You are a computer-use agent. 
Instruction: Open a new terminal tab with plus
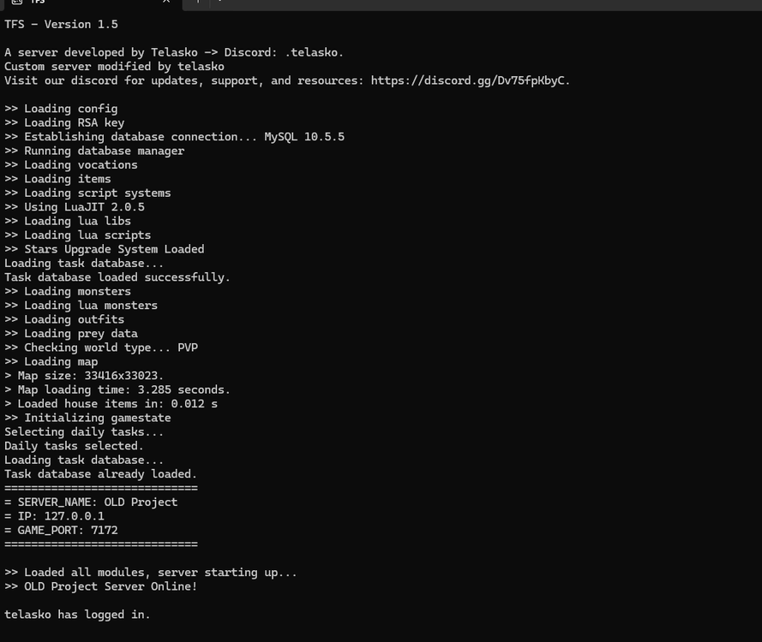(x=197, y=3)
